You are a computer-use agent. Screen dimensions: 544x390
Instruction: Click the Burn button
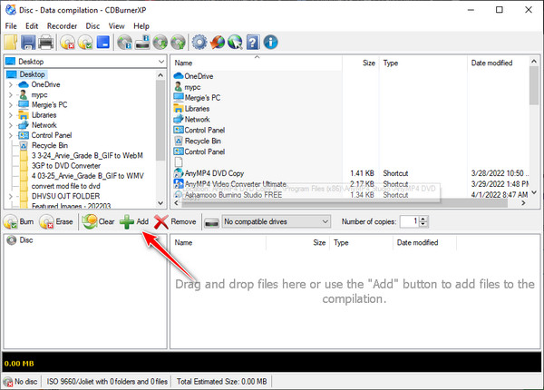[19, 221]
